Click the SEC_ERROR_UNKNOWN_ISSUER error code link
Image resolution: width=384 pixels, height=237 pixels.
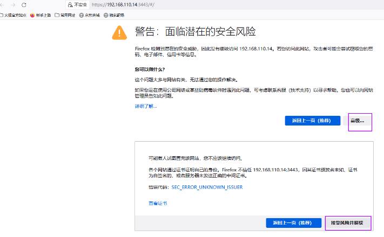coord(207,187)
